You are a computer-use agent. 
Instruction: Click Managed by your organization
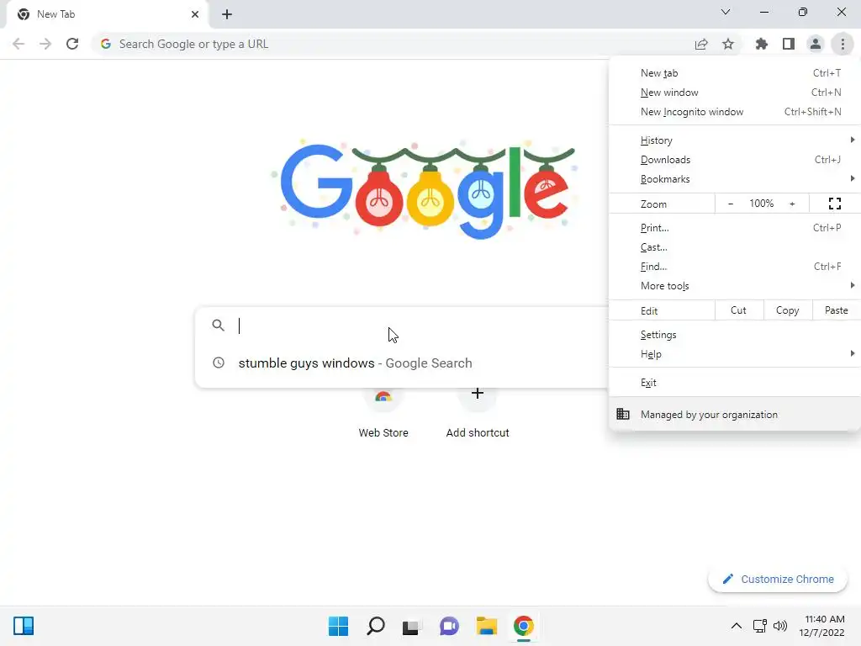pos(735,414)
